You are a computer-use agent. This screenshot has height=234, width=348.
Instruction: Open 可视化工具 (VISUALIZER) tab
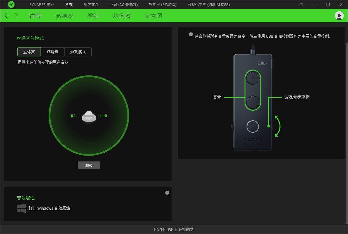point(209,5)
